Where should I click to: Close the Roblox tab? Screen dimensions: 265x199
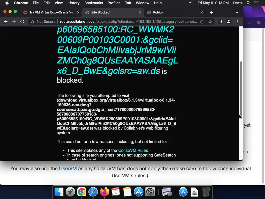(x=202, y=12)
